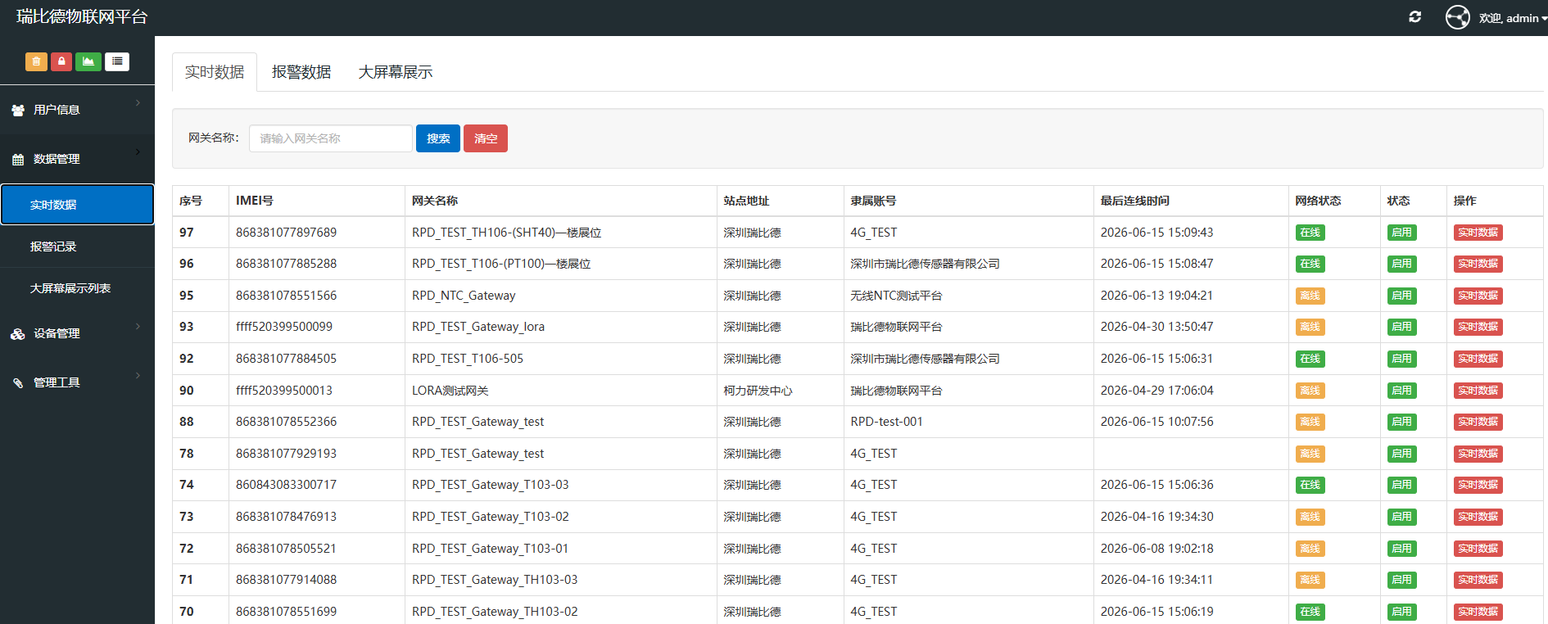The image size is (1548, 624).
Task: Click the green chart shortcut icon
Action: (88, 61)
